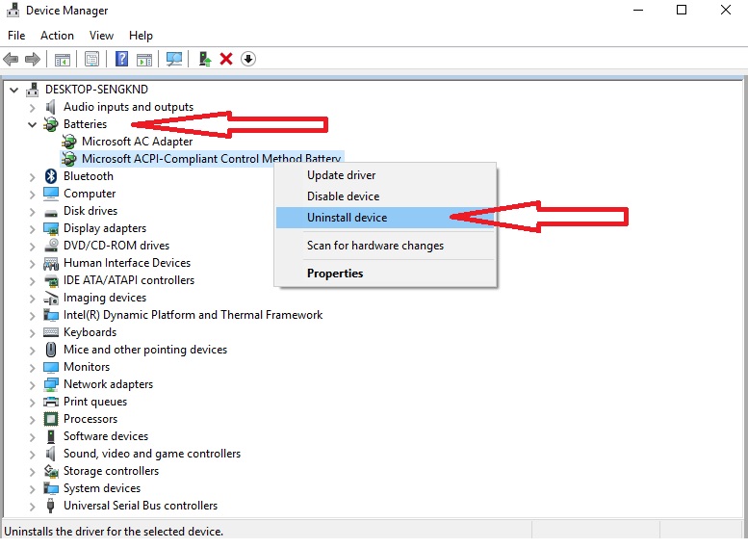
Task: Open the View menu
Action: click(101, 36)
